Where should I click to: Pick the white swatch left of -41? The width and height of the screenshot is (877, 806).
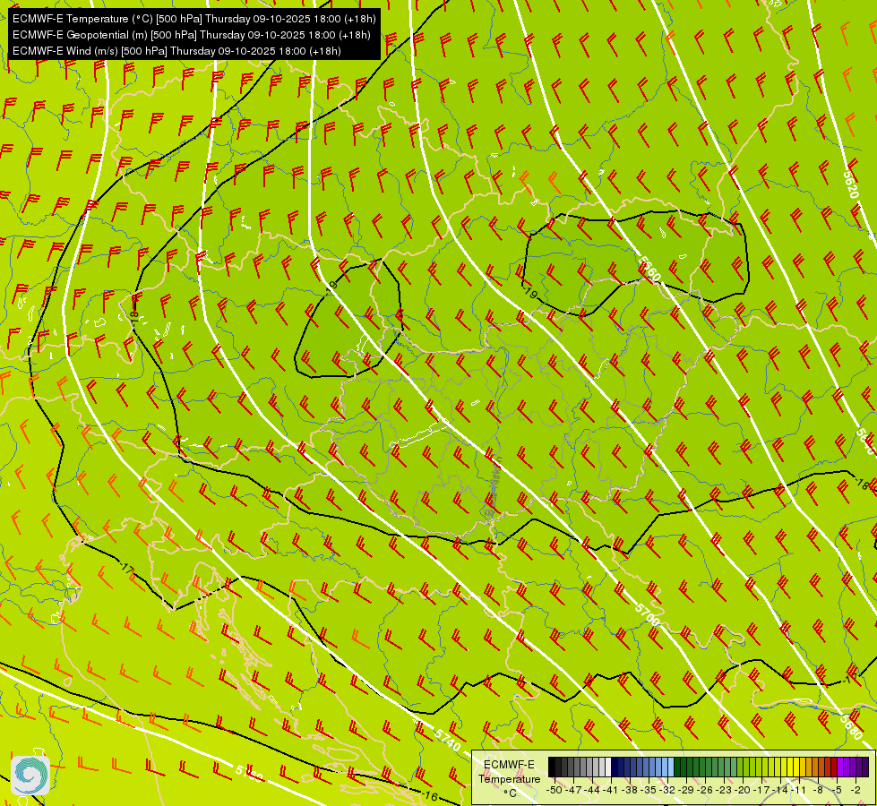608,767
